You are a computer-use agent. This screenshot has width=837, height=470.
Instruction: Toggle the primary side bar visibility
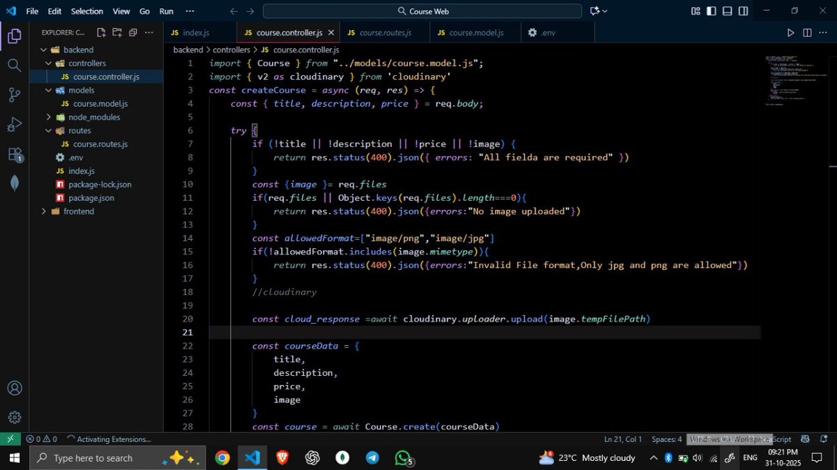point(709,11)
